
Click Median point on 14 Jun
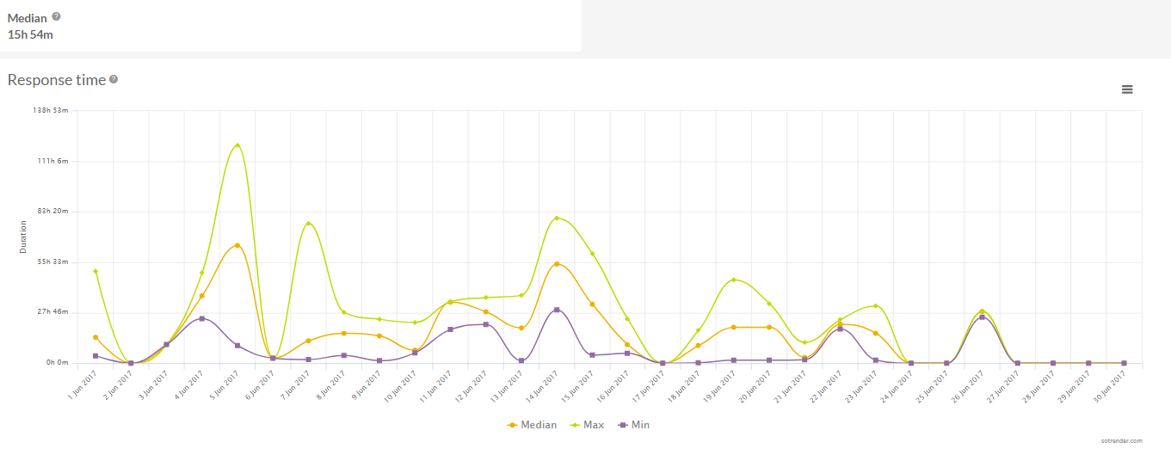(557, 263)
